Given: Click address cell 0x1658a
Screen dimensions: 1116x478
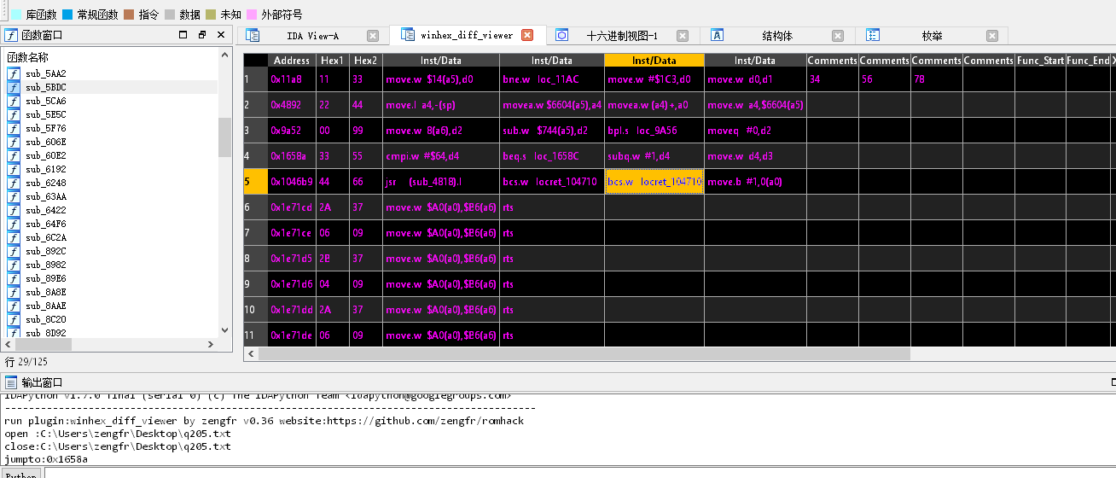Looking at the screenshot, I should click(x=292, y=156).
